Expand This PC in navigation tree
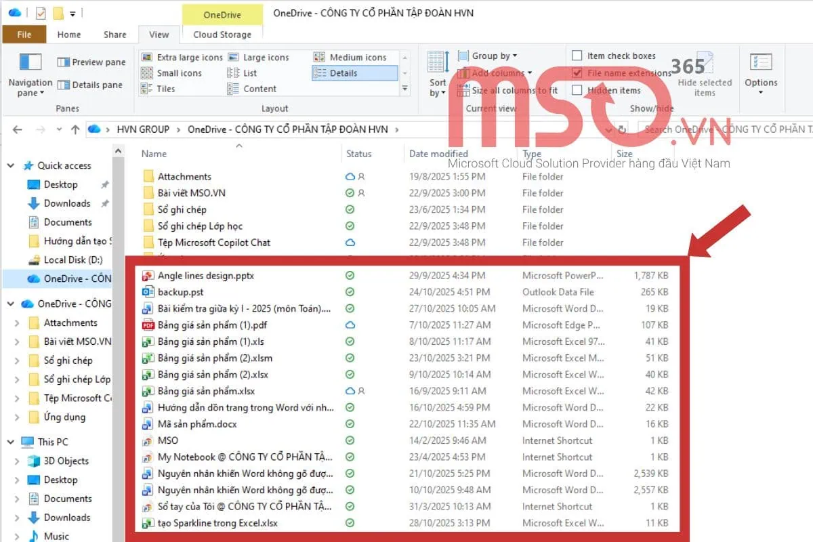The width and height of the screenshot is (813, 542). [11, 442]
